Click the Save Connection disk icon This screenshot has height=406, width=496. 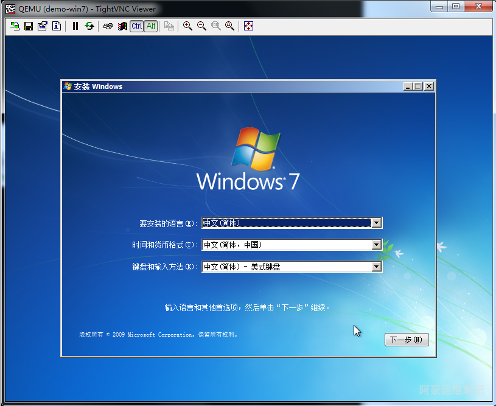tap(28, 26)
